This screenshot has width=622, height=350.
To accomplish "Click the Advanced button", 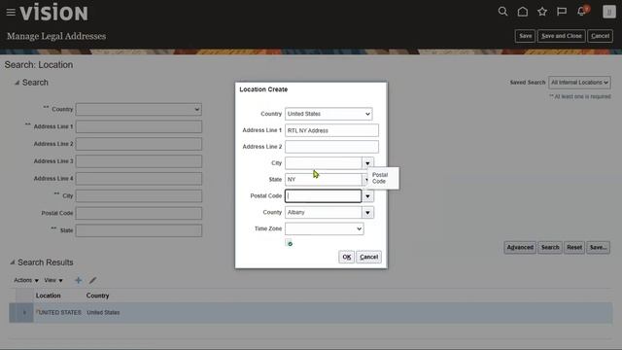I will click(x=520, y=247).
